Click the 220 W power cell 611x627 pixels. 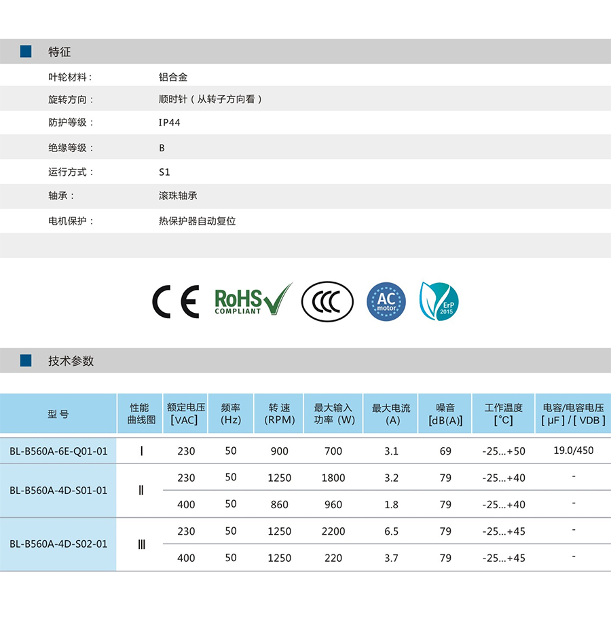[x=333, y=558]
